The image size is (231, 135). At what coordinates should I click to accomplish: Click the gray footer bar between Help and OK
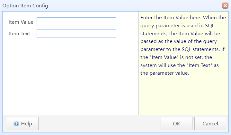pos(100,124)
